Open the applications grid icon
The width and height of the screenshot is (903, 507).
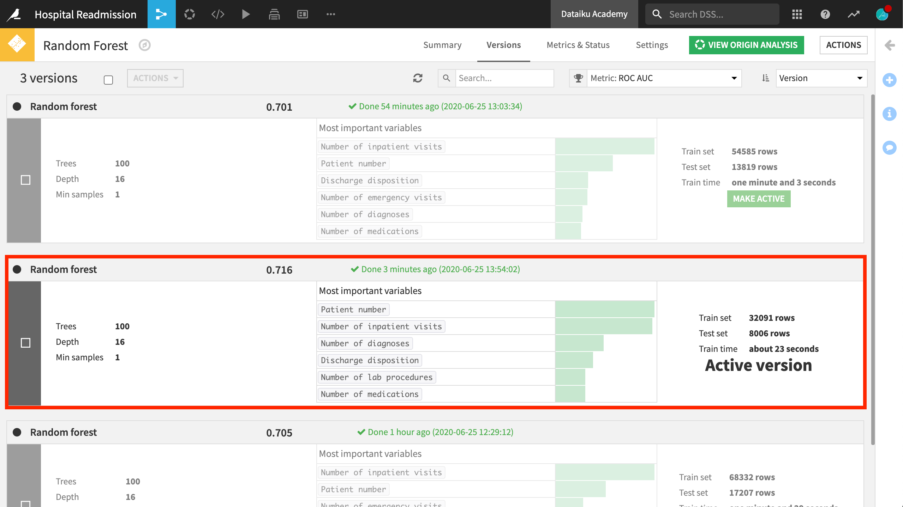click(x=797, y=14)
